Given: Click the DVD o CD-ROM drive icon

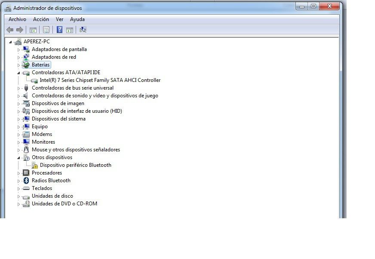Looking at the screenshot, I should click(26, 204).
